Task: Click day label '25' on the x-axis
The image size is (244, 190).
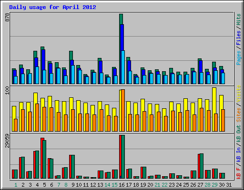Action: coord(186,185)
